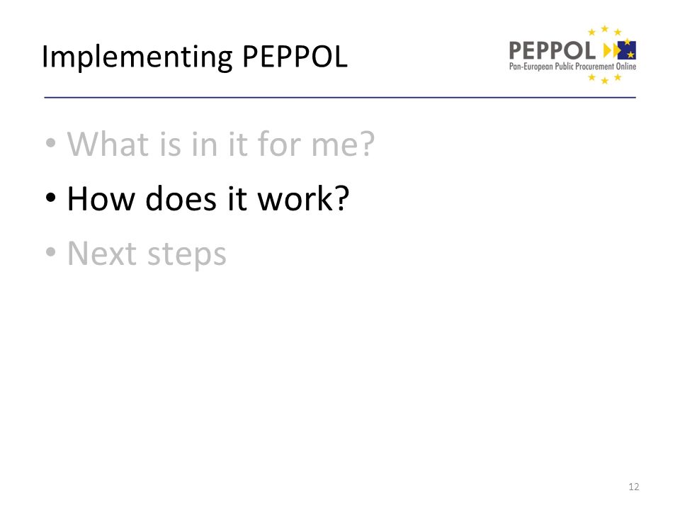The height and width of the screenshot is (510, 680).
Task: Click the 'How does it work?' bullet text
Action: (208, 198)
